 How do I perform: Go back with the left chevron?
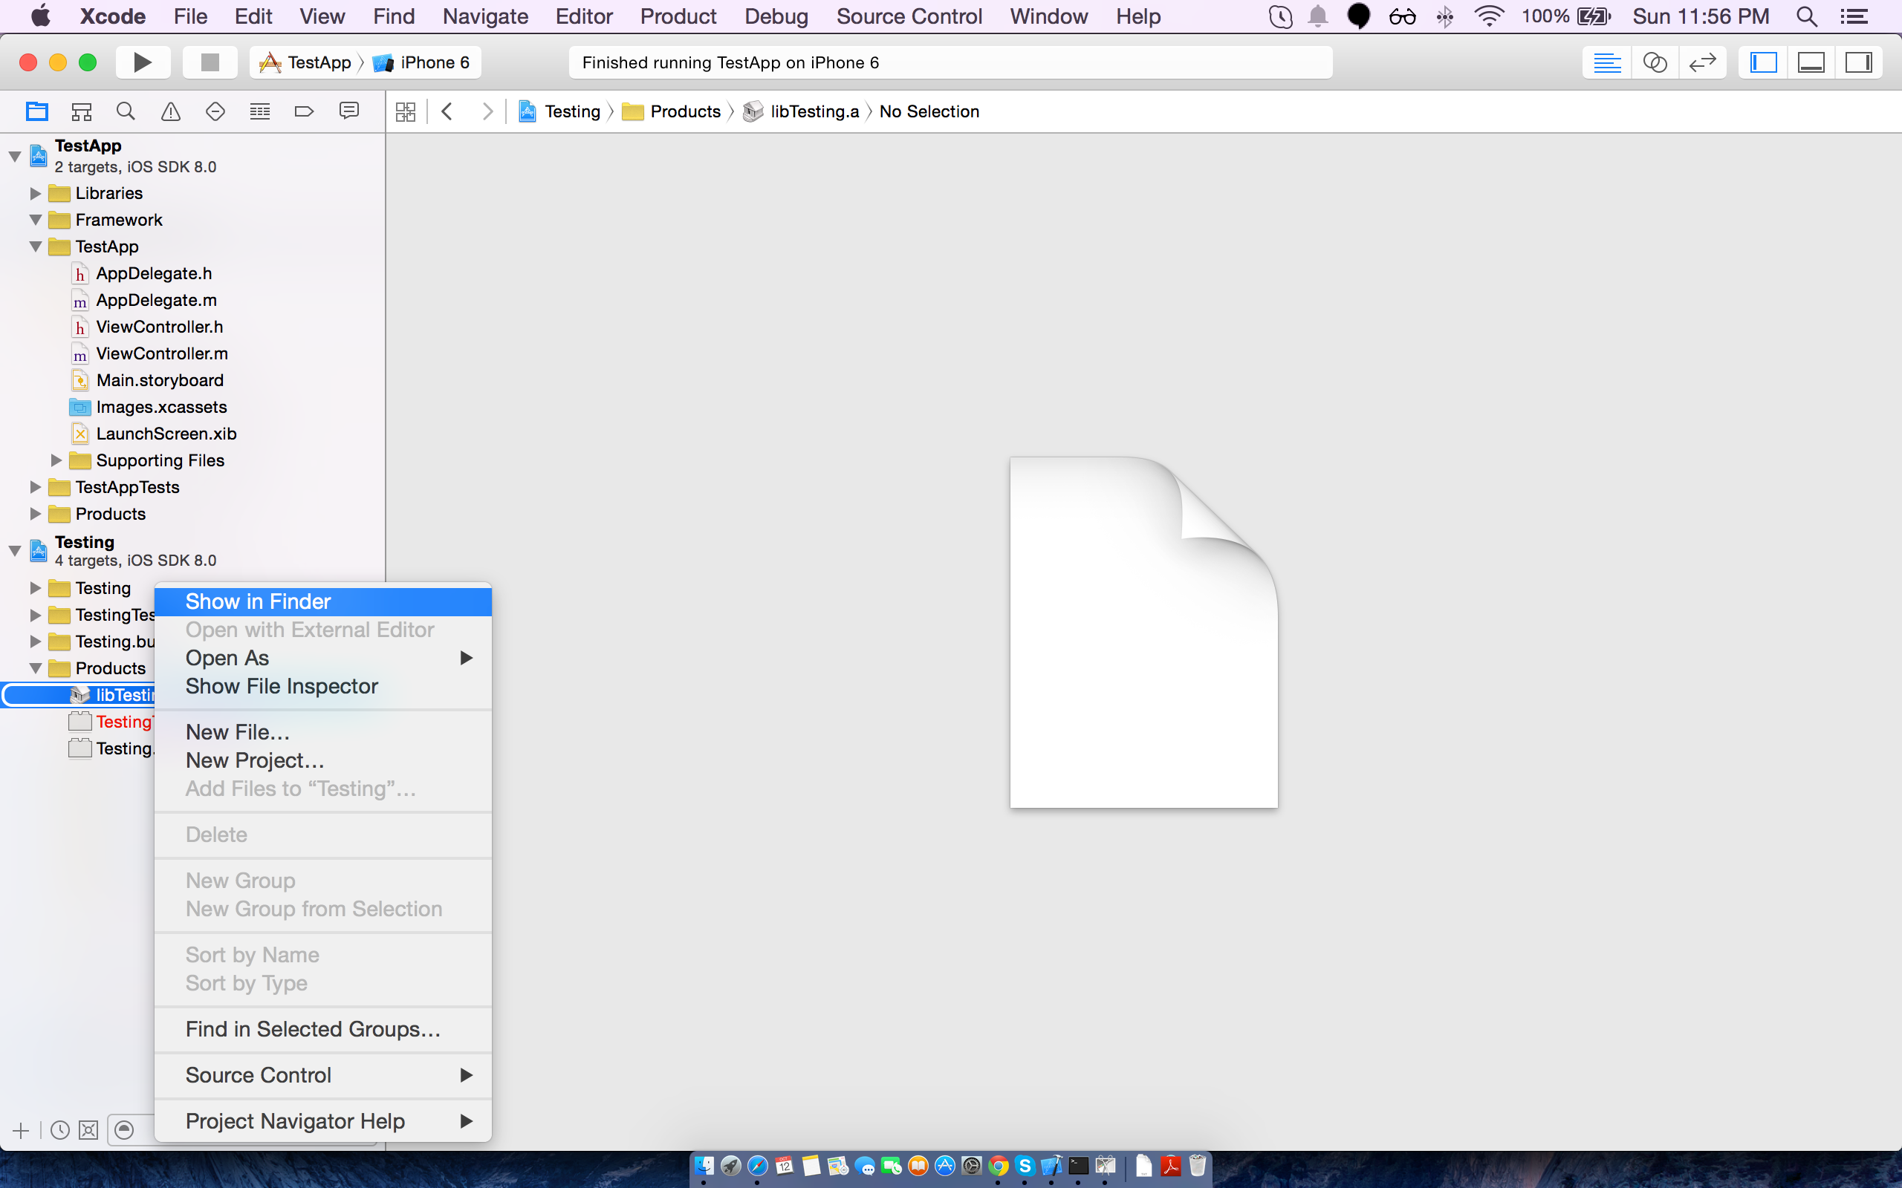tap(447, 111)
